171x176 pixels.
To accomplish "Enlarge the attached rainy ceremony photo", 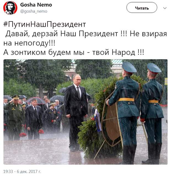I will click(85, 112).
